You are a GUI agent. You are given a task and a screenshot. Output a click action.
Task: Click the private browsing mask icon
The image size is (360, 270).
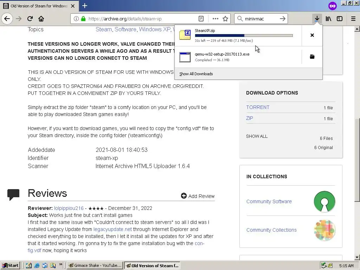coord(332,6)
